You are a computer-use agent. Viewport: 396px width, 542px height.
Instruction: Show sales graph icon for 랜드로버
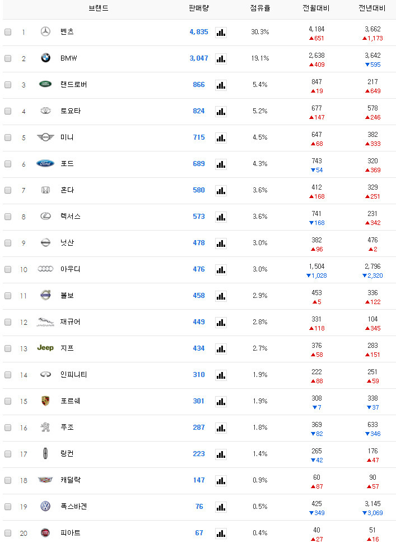[221, 85]
